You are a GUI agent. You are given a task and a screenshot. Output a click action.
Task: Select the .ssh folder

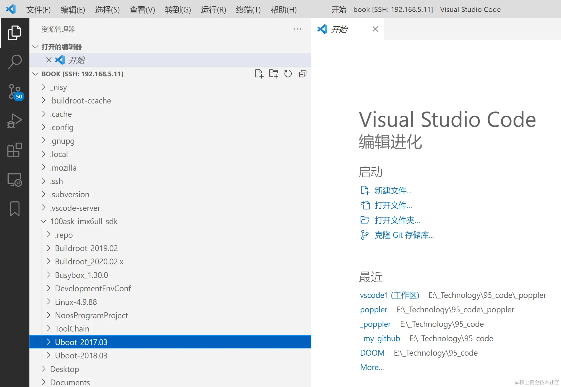tap(170, 181)
